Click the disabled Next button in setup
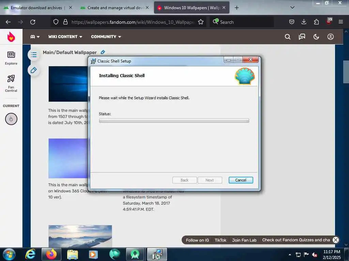The height and width of the screenshot is (261, 349). coord(210,180)
